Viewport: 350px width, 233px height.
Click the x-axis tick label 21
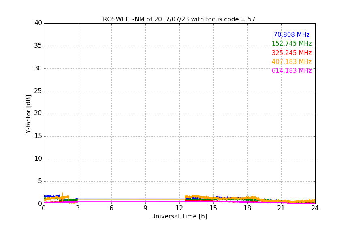[281, 208]
